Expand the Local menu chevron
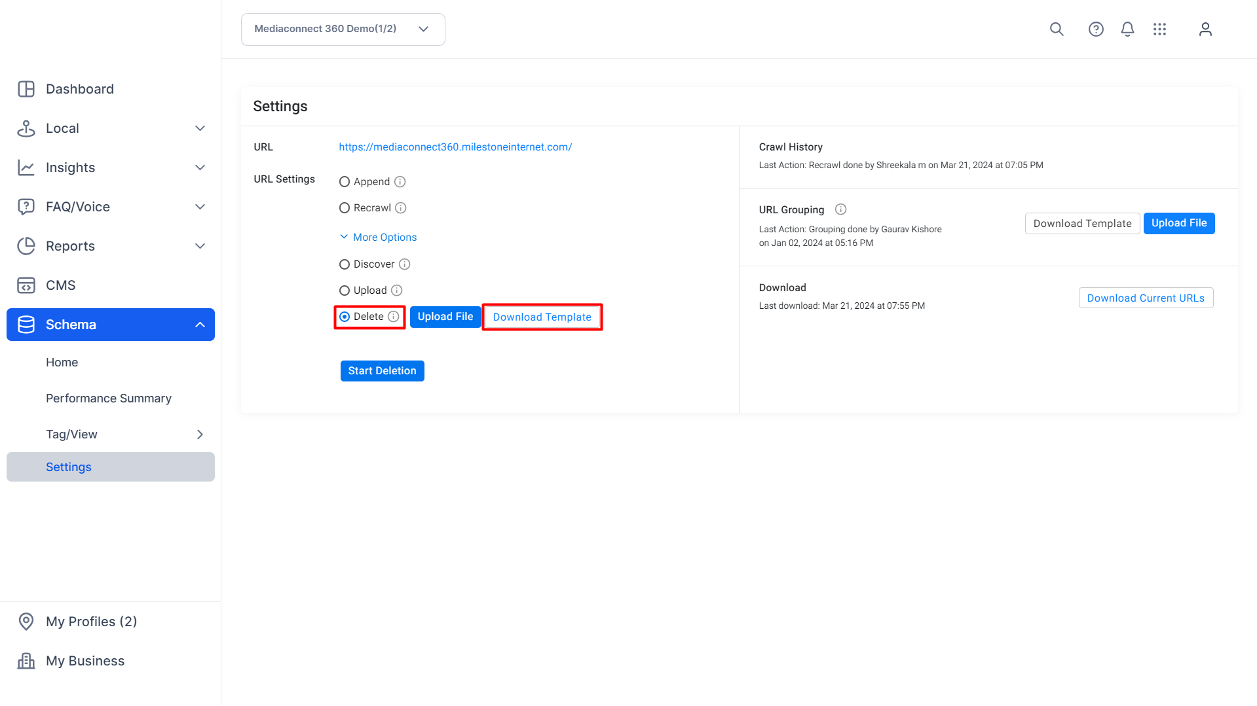This screenshot has width=1257, height=706. [200, 128]
